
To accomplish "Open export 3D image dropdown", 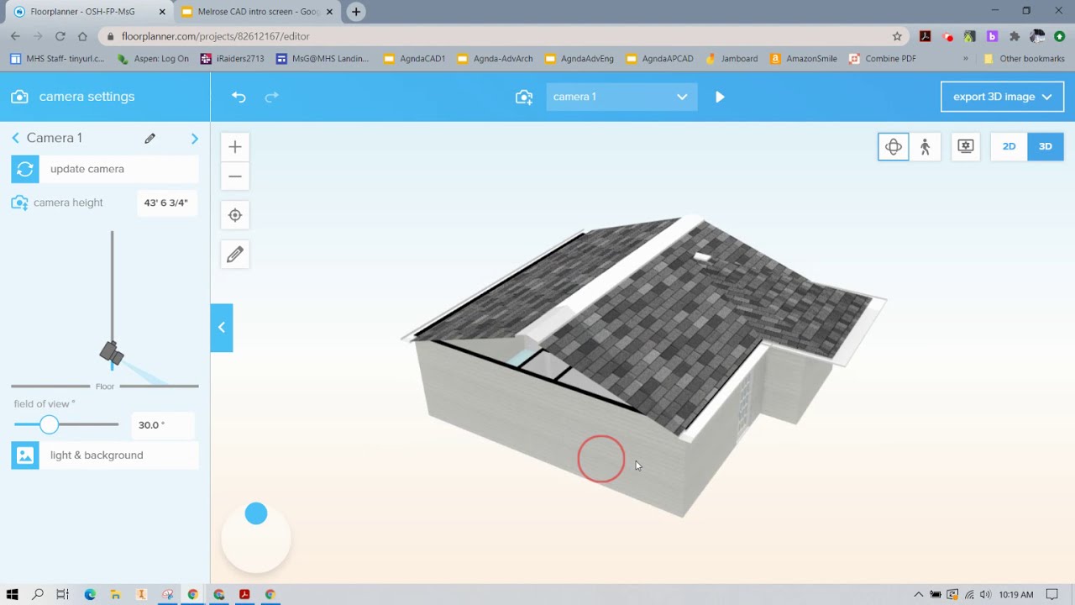I will click(1002, 97).
